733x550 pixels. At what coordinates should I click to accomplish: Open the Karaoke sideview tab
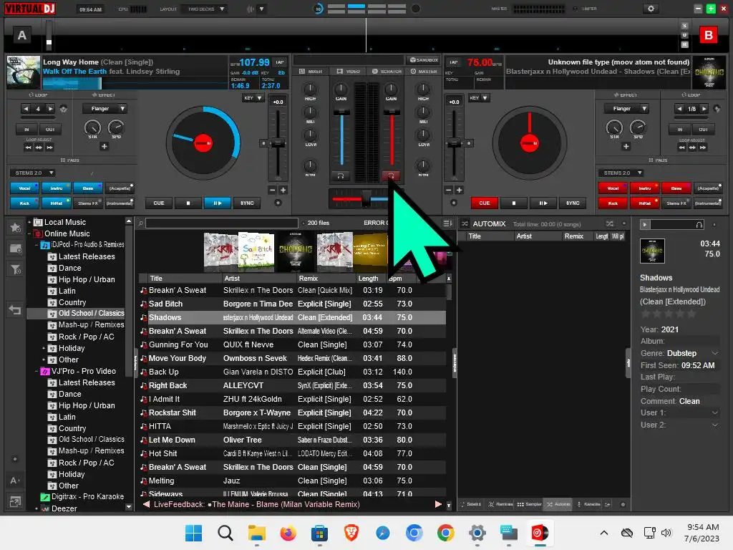tap(589, 504)
